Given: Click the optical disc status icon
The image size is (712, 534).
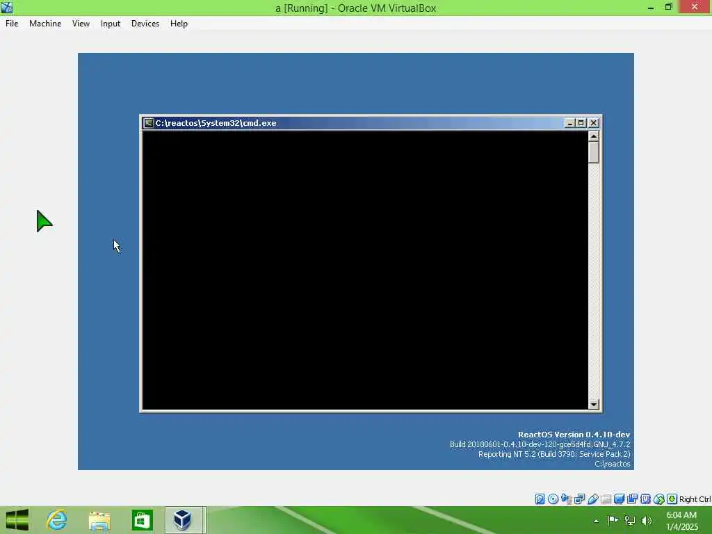Looking at the screenshot, I should point(553,499).
